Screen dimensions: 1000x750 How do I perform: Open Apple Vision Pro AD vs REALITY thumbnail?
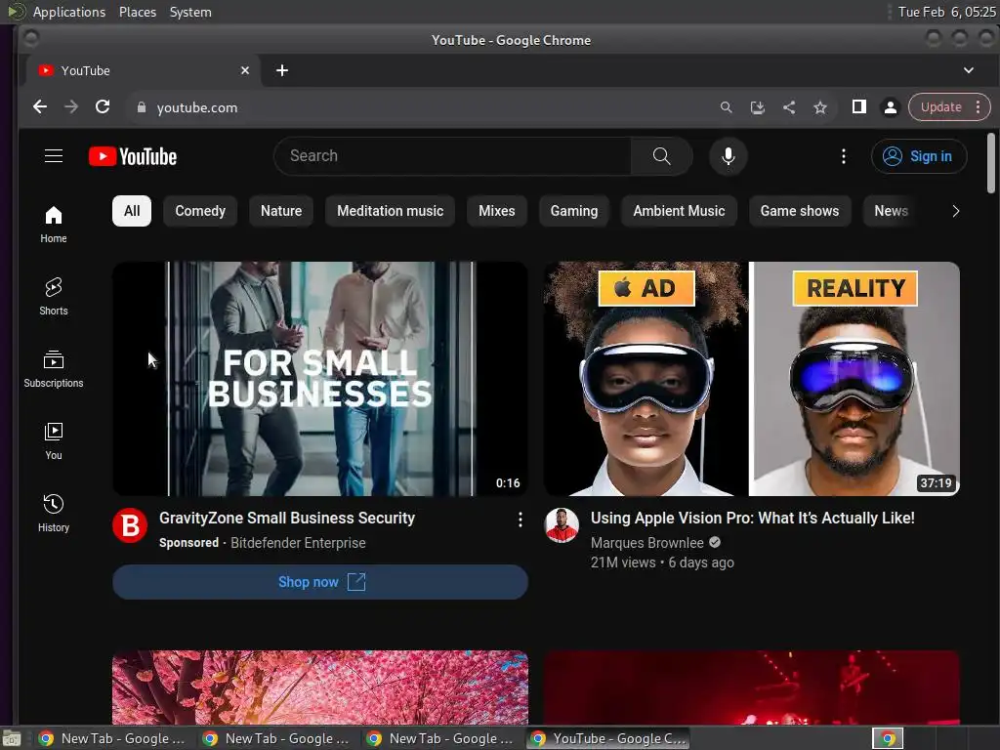pos(752,379)
